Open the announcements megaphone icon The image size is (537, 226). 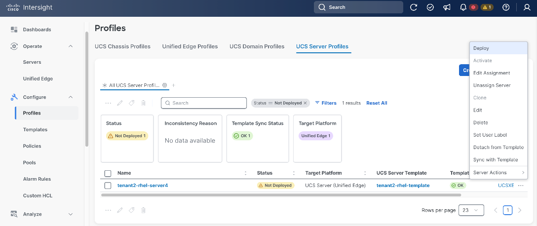447,7
